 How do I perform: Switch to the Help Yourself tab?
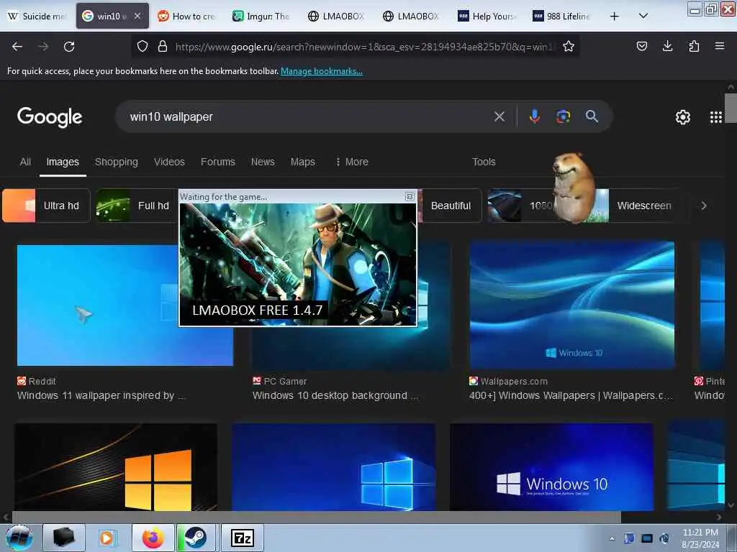pyautogui.click(x=487, y=16)
